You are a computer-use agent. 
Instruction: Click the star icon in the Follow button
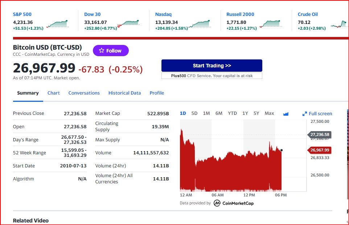102,50
